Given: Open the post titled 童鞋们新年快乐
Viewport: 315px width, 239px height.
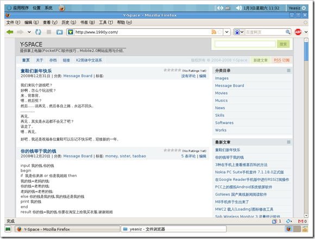Looking at the screenshot, I should 36,71.
